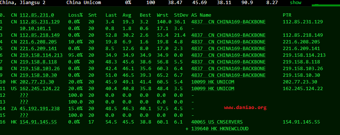340x135 pixels.
Task: Click the 139640 HK HKNEWCLOUD link
Action: pos(220,129)
